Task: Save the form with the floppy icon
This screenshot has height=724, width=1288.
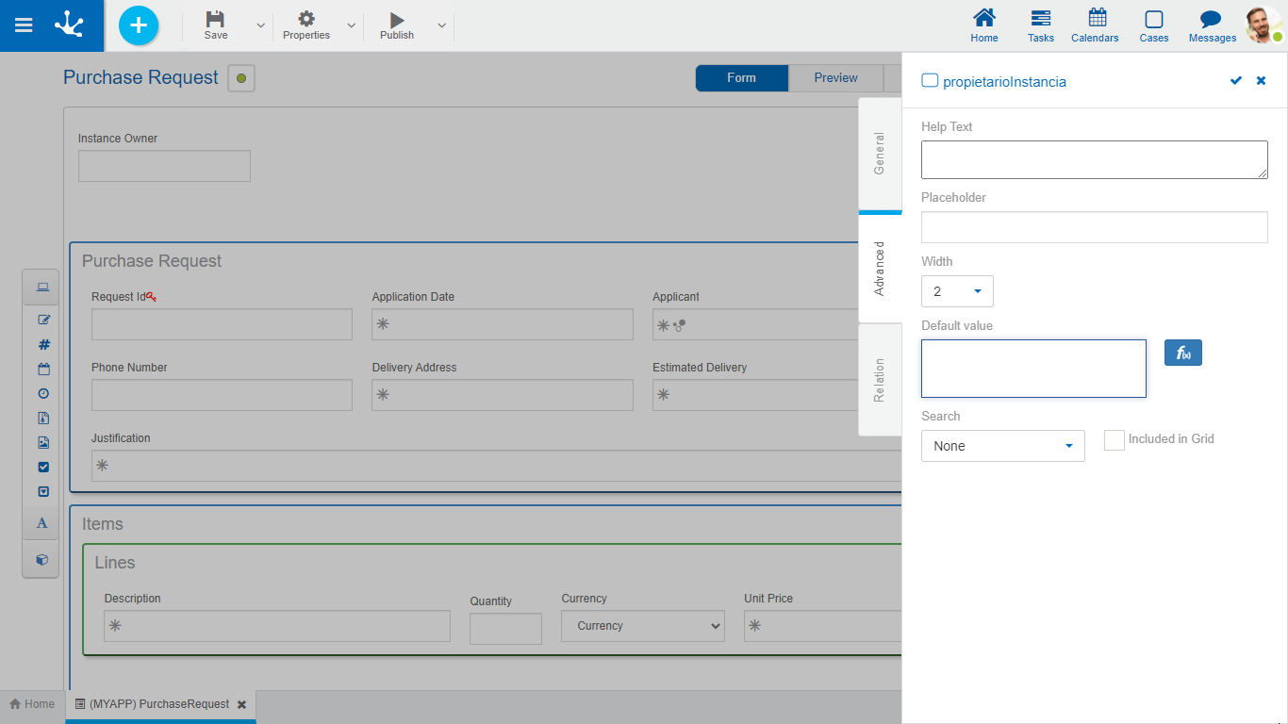Action: pos(216,25)
